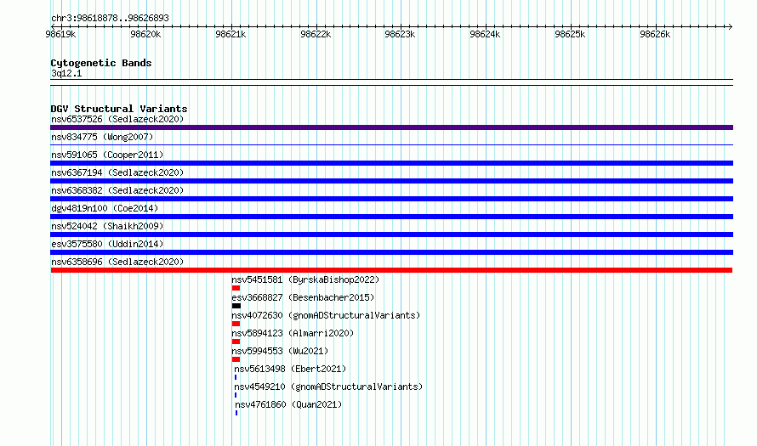The width and height of the screenshot is (757, 446).
Task: Open the nsv5894123 (Almarri2020) label
Action: (x=293, y=333)
